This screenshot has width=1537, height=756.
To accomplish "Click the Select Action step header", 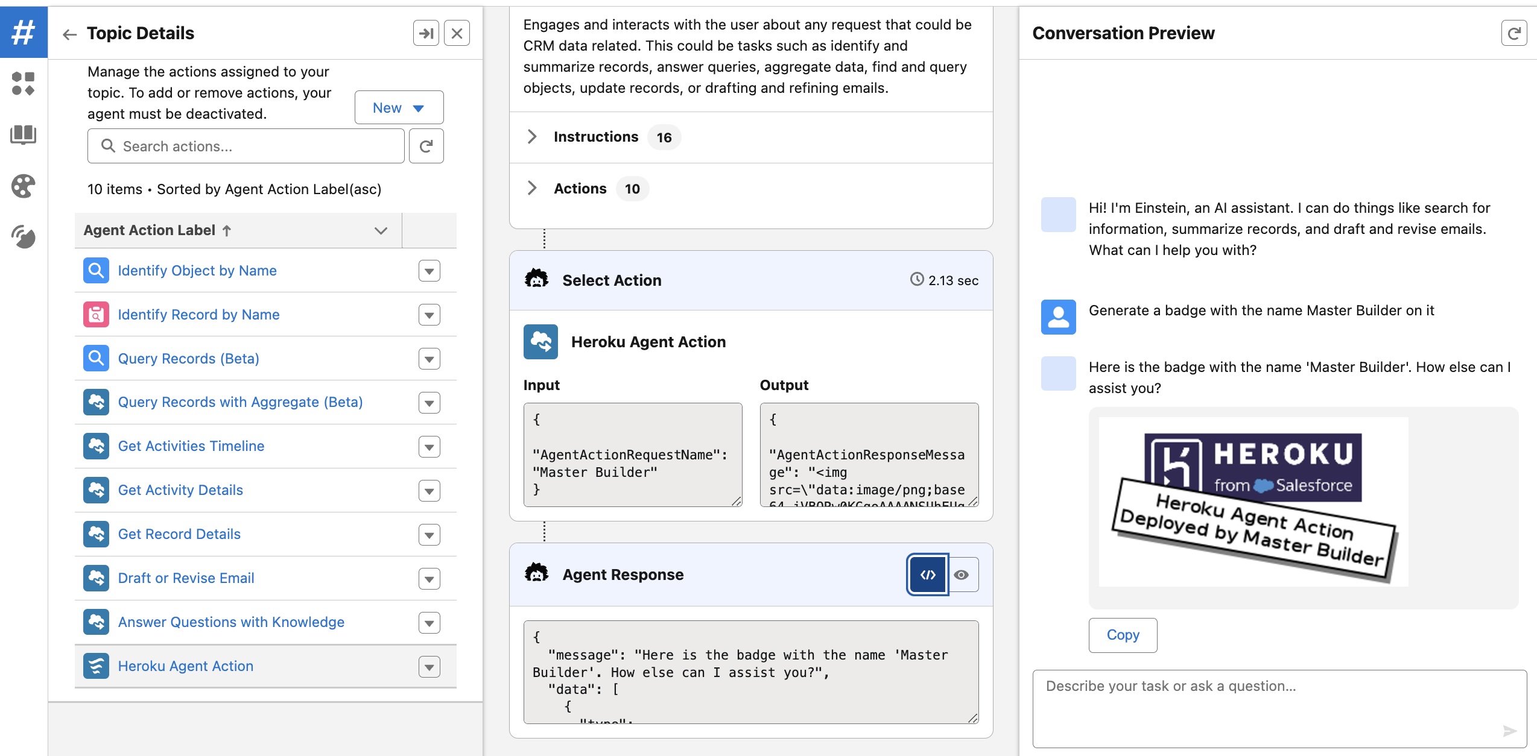I will point(751,280).
